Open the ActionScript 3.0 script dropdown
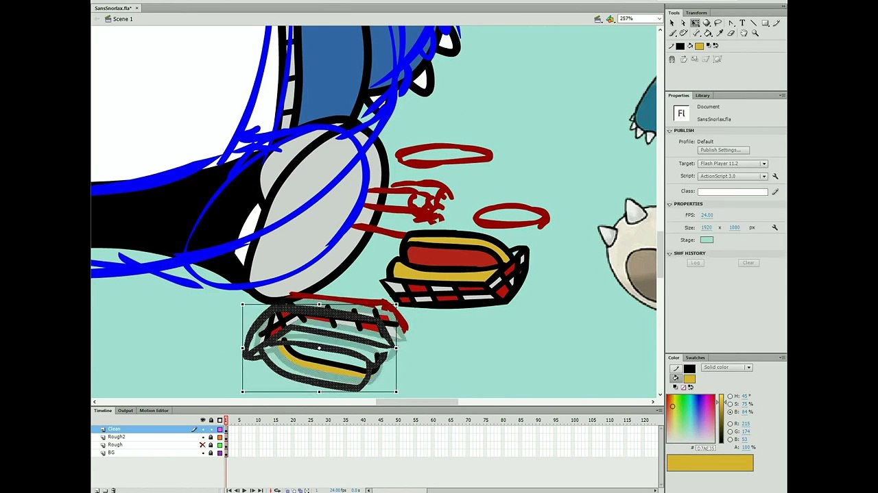Viewport: 878px width, 493px height. tap(763, 176)
